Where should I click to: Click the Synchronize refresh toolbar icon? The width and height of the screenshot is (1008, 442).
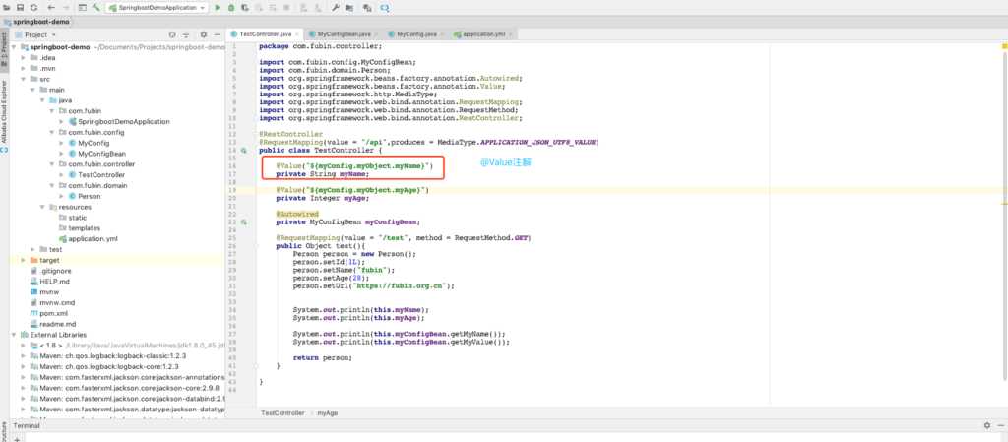[34, 8]
